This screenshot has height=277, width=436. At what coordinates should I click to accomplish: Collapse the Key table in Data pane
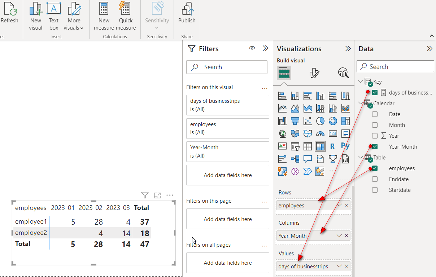(x=361, y=82)
